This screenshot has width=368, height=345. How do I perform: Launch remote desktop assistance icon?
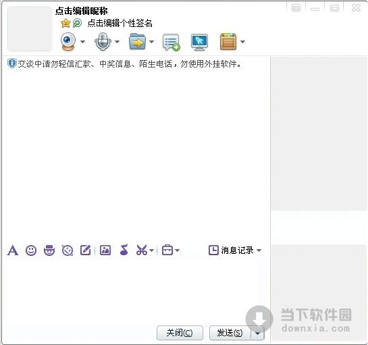point(199,42)
